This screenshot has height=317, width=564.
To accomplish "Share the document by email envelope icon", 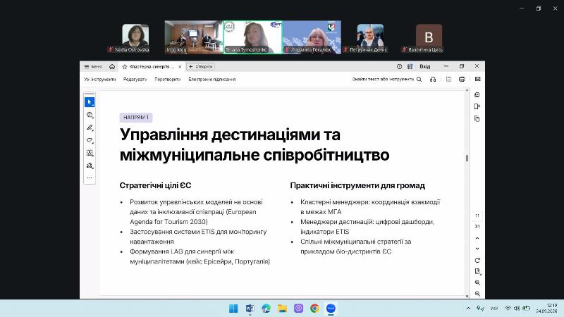I will 478,79.
